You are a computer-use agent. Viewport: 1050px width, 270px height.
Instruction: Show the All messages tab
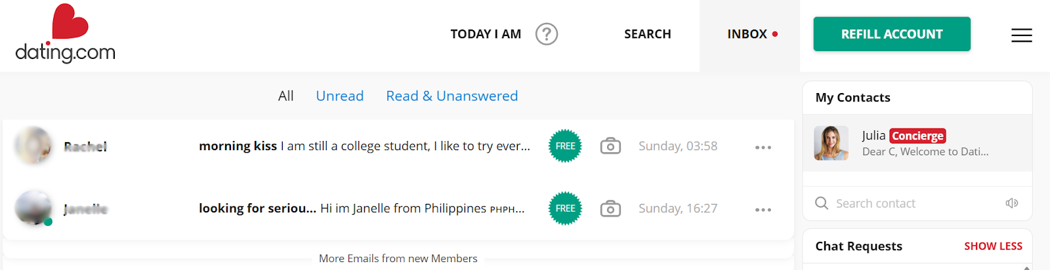pos(285,96)
